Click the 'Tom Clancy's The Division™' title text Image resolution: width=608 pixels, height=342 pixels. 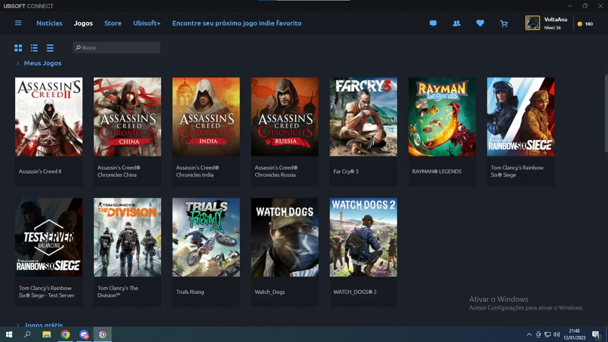(118, 292)
